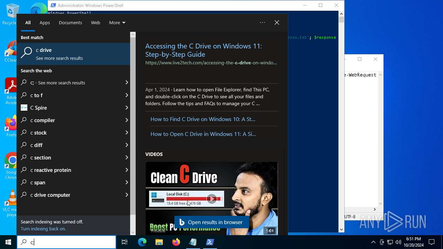Open 'Accessing the C Drive on Windows 11' link
The height and width of the screenshot is (249, 443).
tap(204, 50)
